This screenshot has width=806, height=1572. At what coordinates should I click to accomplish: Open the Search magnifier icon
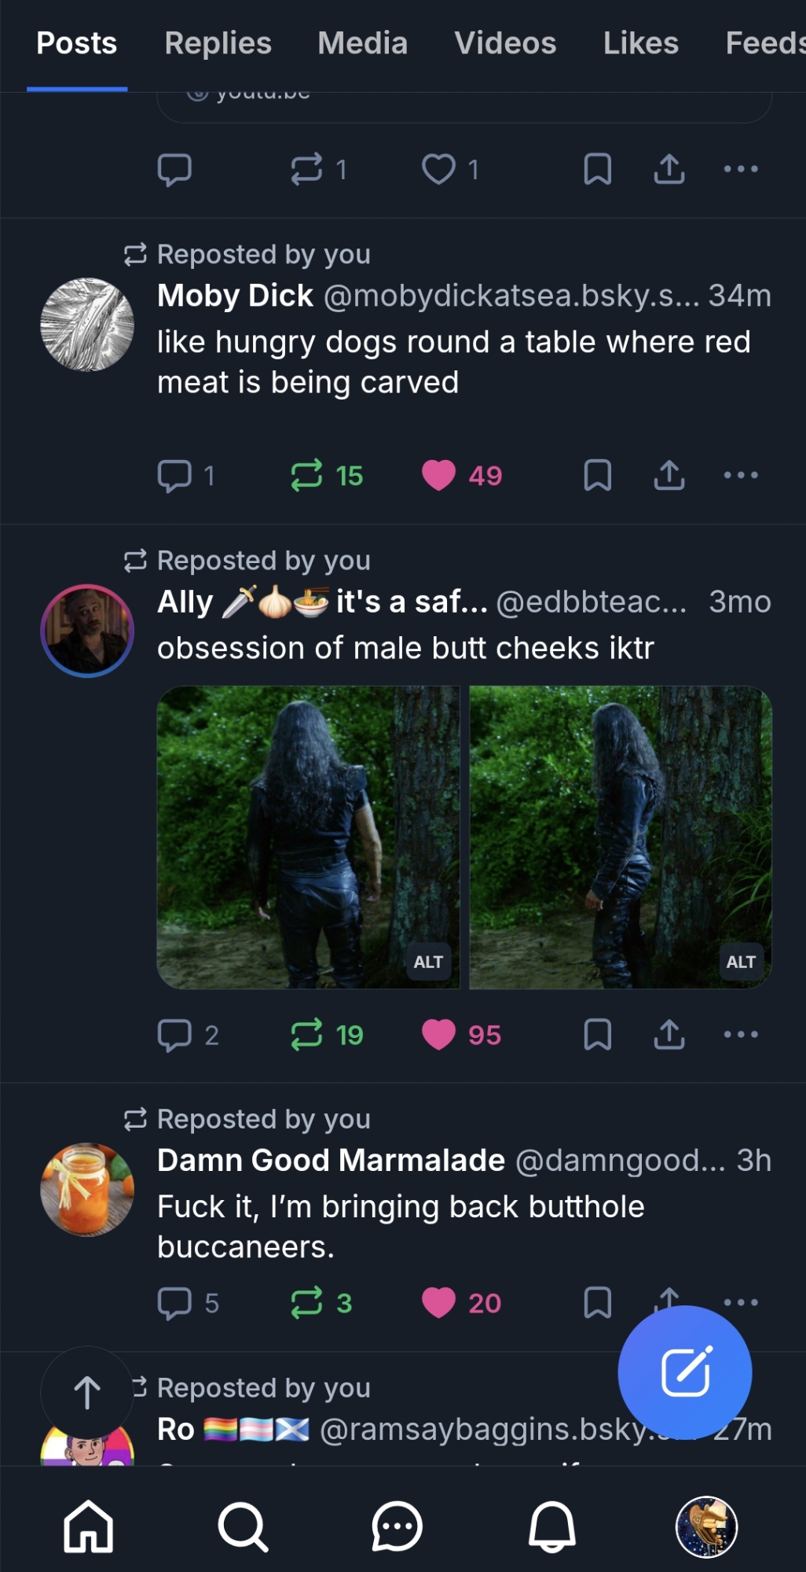[x=243, y=1526]
